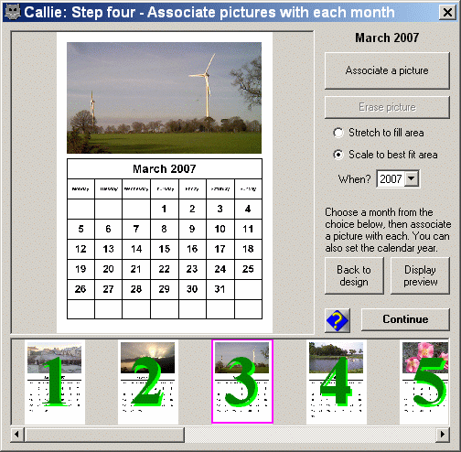Click the Continue button

click(405, 319)
